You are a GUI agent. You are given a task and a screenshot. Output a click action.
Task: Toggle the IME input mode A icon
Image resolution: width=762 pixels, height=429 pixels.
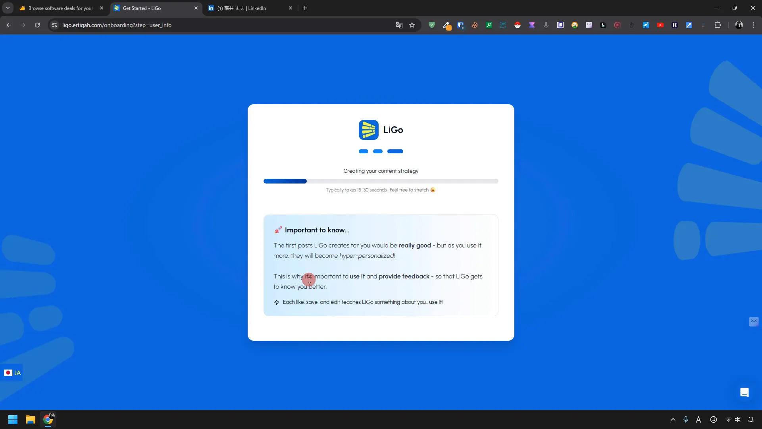click(x=698, y=419)
